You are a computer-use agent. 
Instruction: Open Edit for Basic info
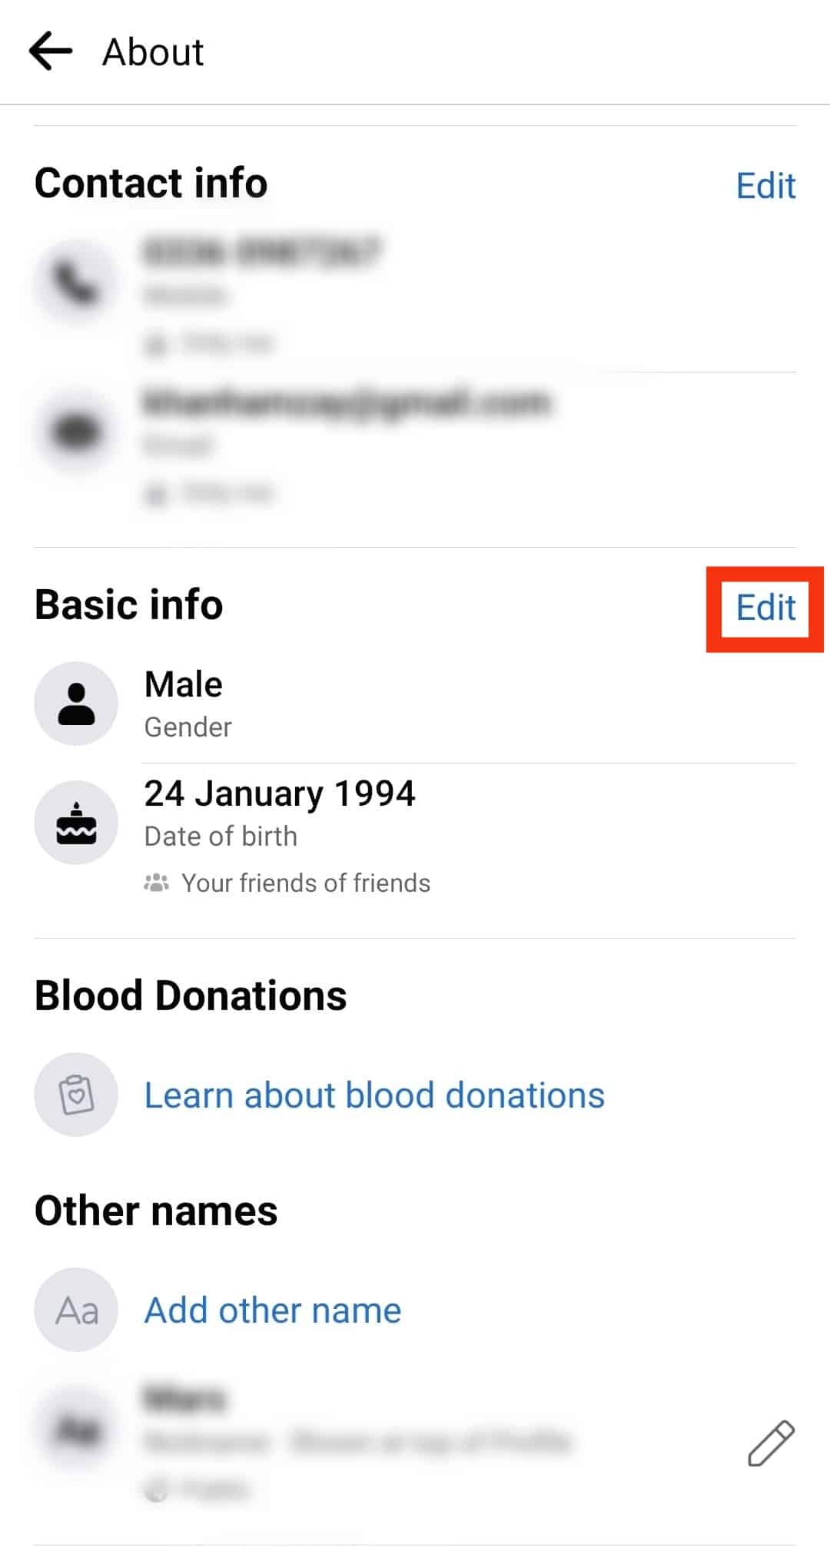tap(765, 608)
